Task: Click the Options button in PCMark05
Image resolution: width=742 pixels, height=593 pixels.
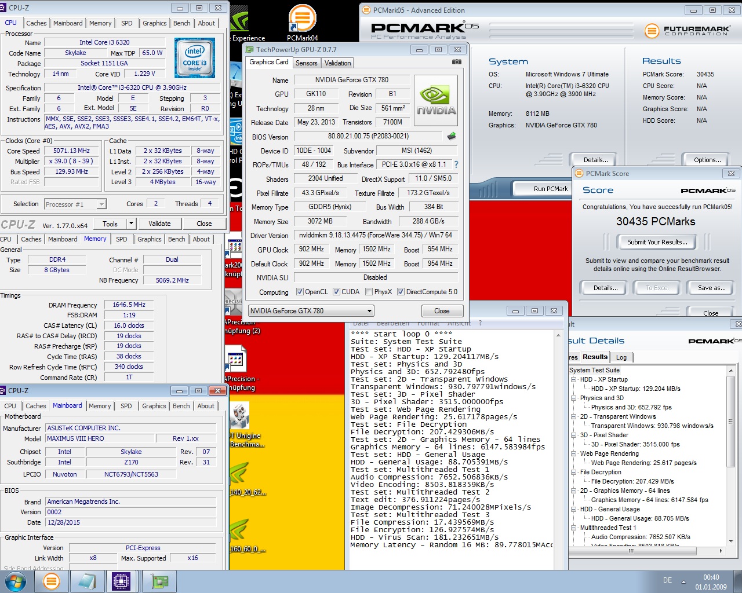Action: click(707, 160)
